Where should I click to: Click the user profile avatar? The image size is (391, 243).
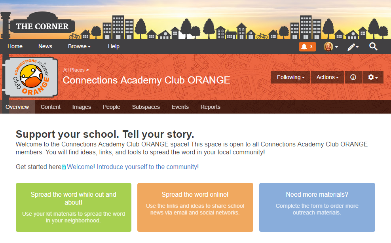pyautogui.click(x=328, y=47)
